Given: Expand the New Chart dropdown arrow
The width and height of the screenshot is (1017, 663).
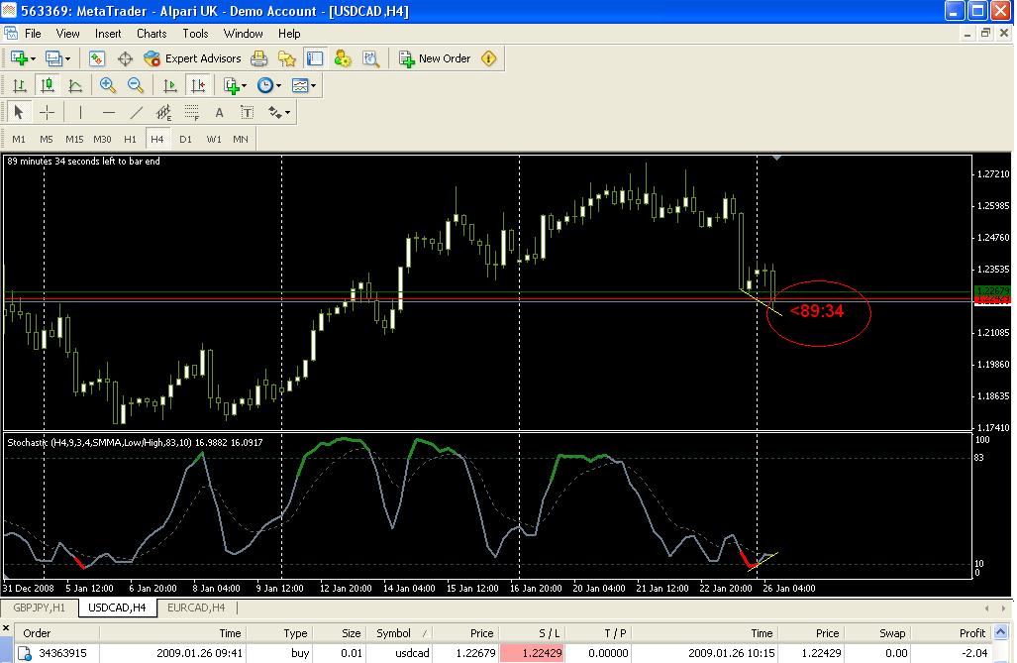Looking at the screenshot, I should 34,59.
